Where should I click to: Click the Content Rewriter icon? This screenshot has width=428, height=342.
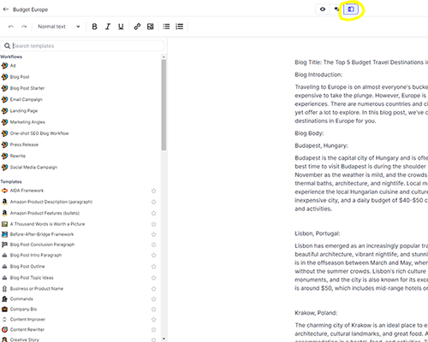click(4, 329)
